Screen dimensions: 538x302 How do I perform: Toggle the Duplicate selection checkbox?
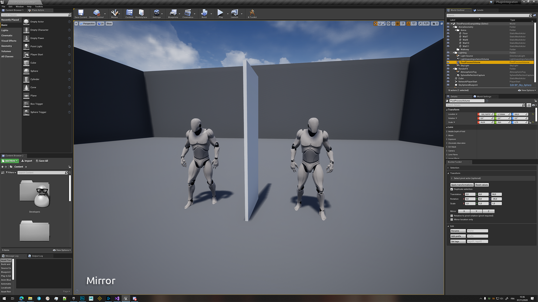click(452, 189)
